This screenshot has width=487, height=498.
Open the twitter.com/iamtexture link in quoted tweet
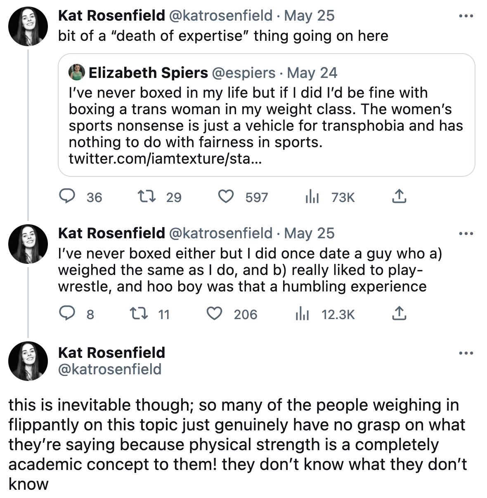[x=165, y=159]
